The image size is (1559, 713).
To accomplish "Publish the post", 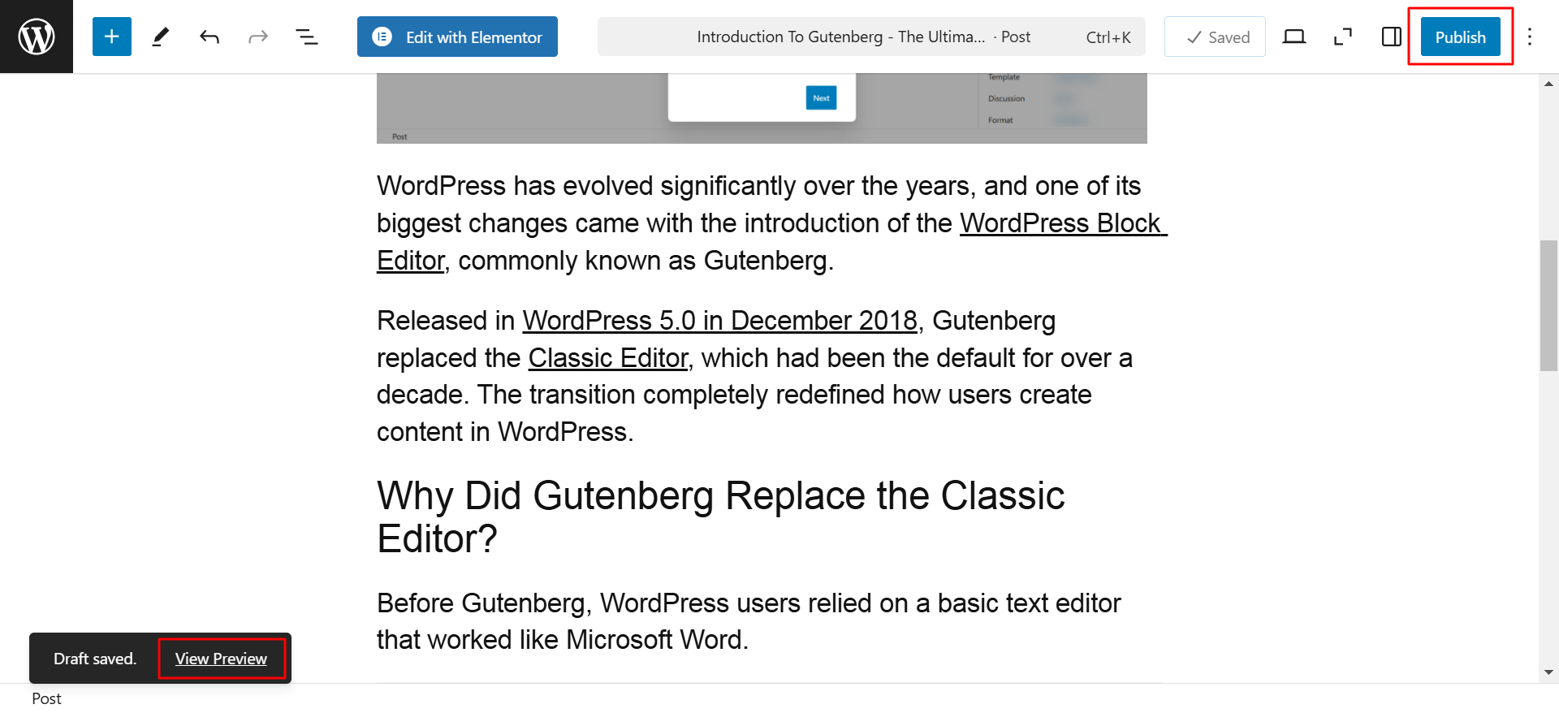I will (x=1460, y=37).
